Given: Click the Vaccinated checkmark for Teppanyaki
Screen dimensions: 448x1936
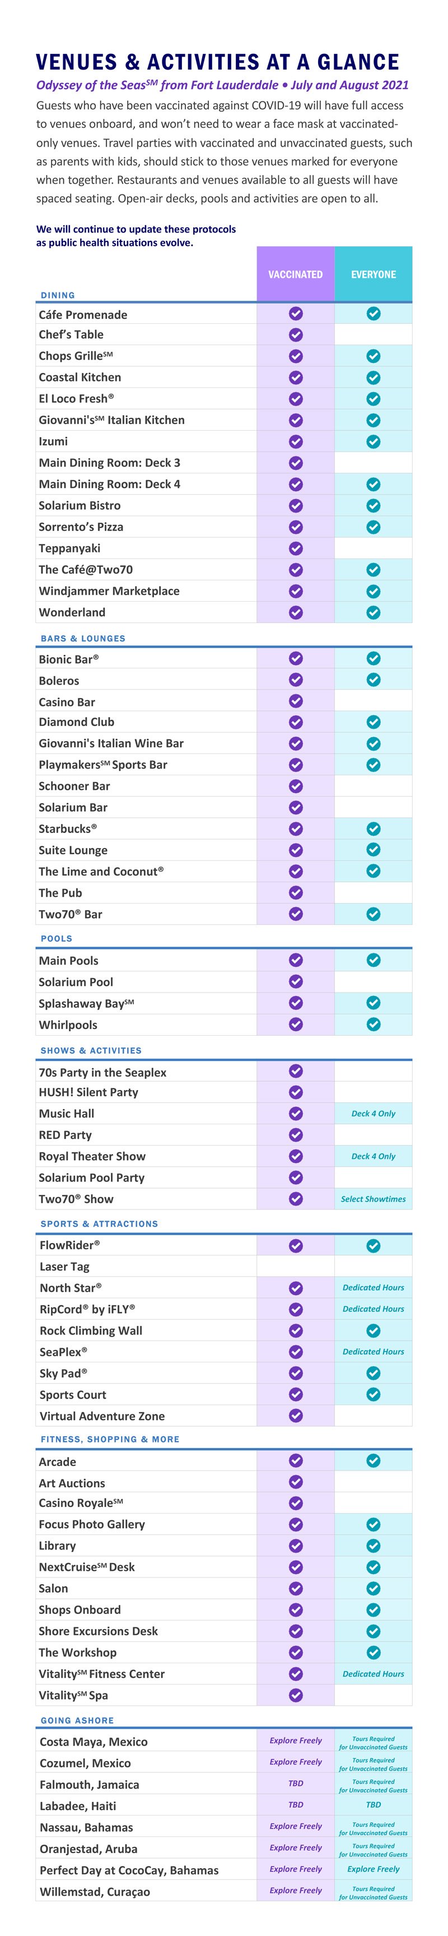Looking at the screenshot, I should [x=296, y=548].
